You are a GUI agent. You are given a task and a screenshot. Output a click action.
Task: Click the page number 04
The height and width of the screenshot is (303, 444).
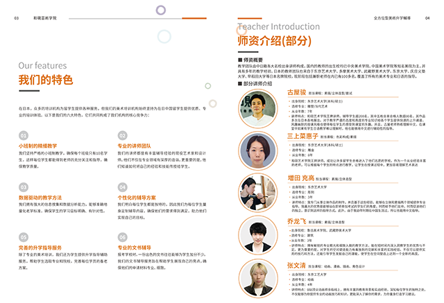point(427,18)
